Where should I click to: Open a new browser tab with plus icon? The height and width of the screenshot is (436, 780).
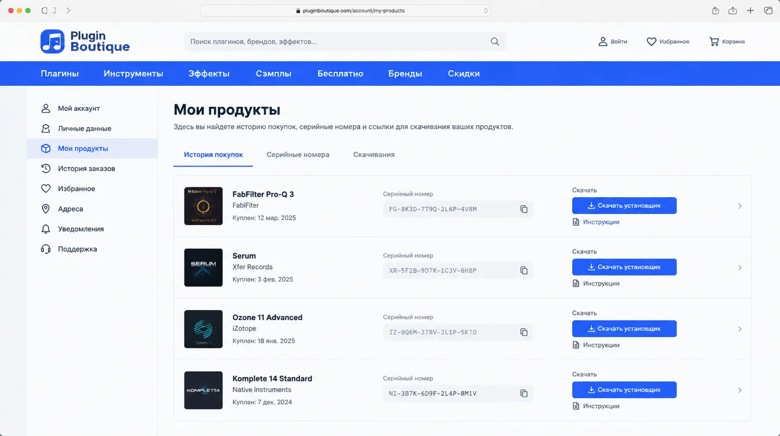pos(750,10)
